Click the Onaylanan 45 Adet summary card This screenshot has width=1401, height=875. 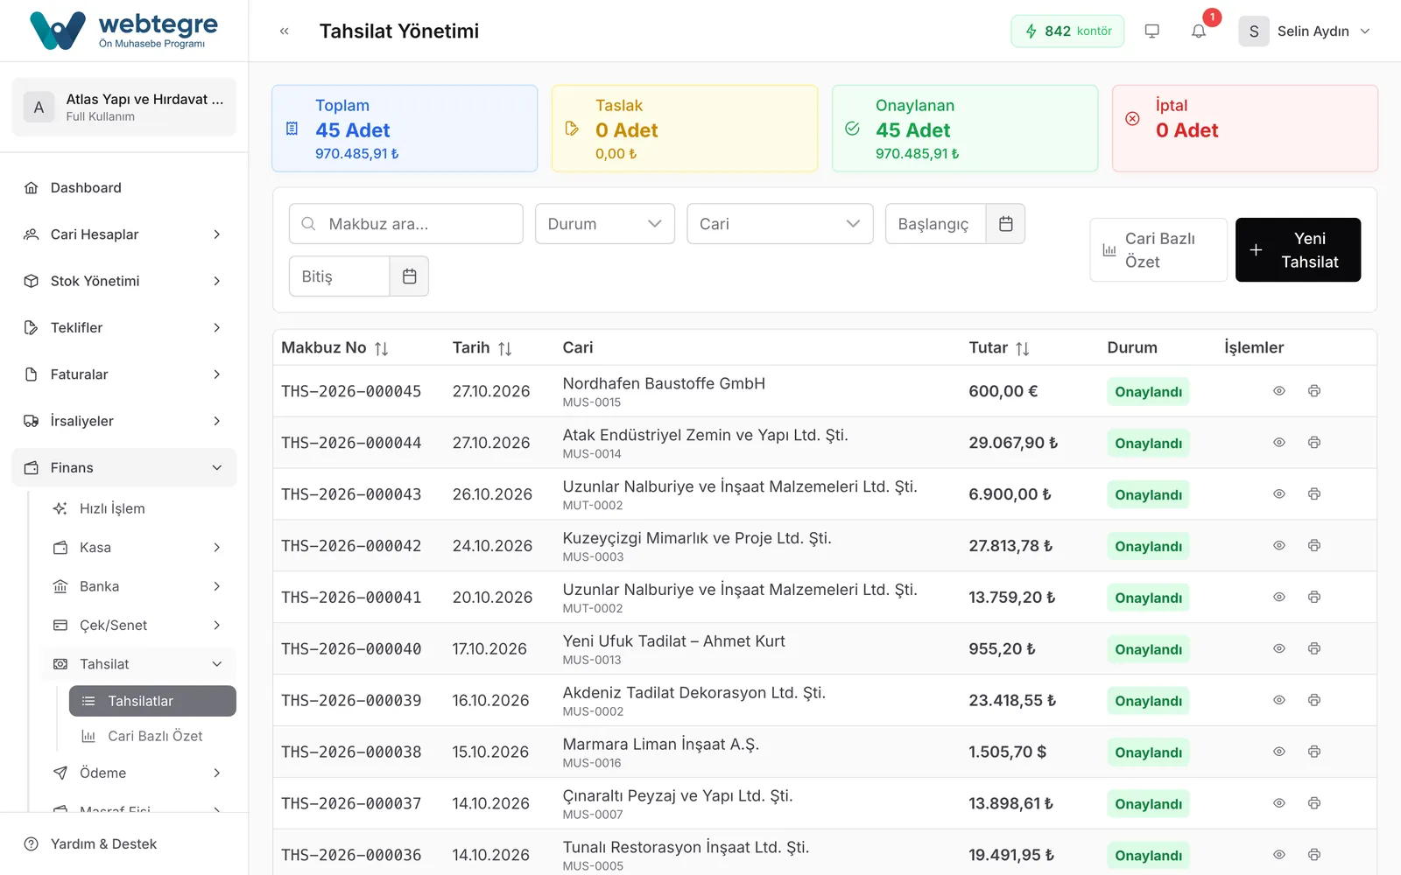pyautogui.click(x=965, y=129)
